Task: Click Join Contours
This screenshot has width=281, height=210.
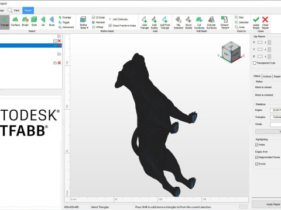Action: click(x=118, y=19)
